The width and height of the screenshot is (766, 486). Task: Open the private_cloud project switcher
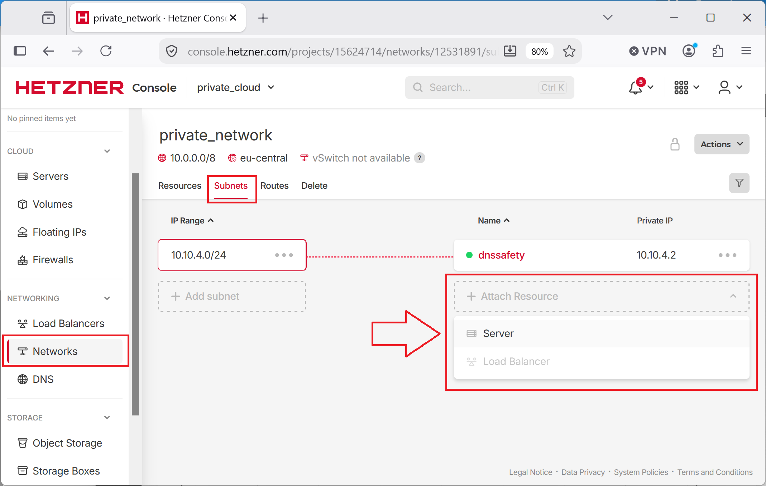[235, 87]
